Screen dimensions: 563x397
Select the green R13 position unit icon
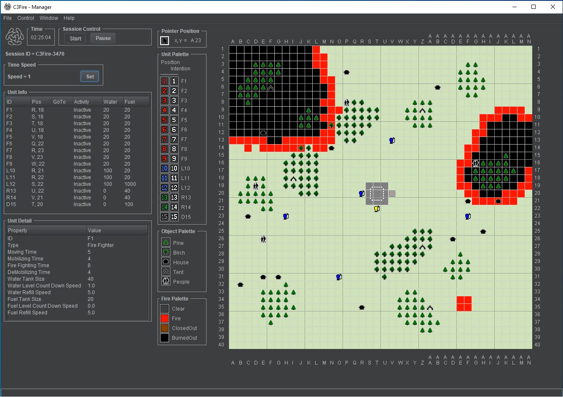[165, 197]
